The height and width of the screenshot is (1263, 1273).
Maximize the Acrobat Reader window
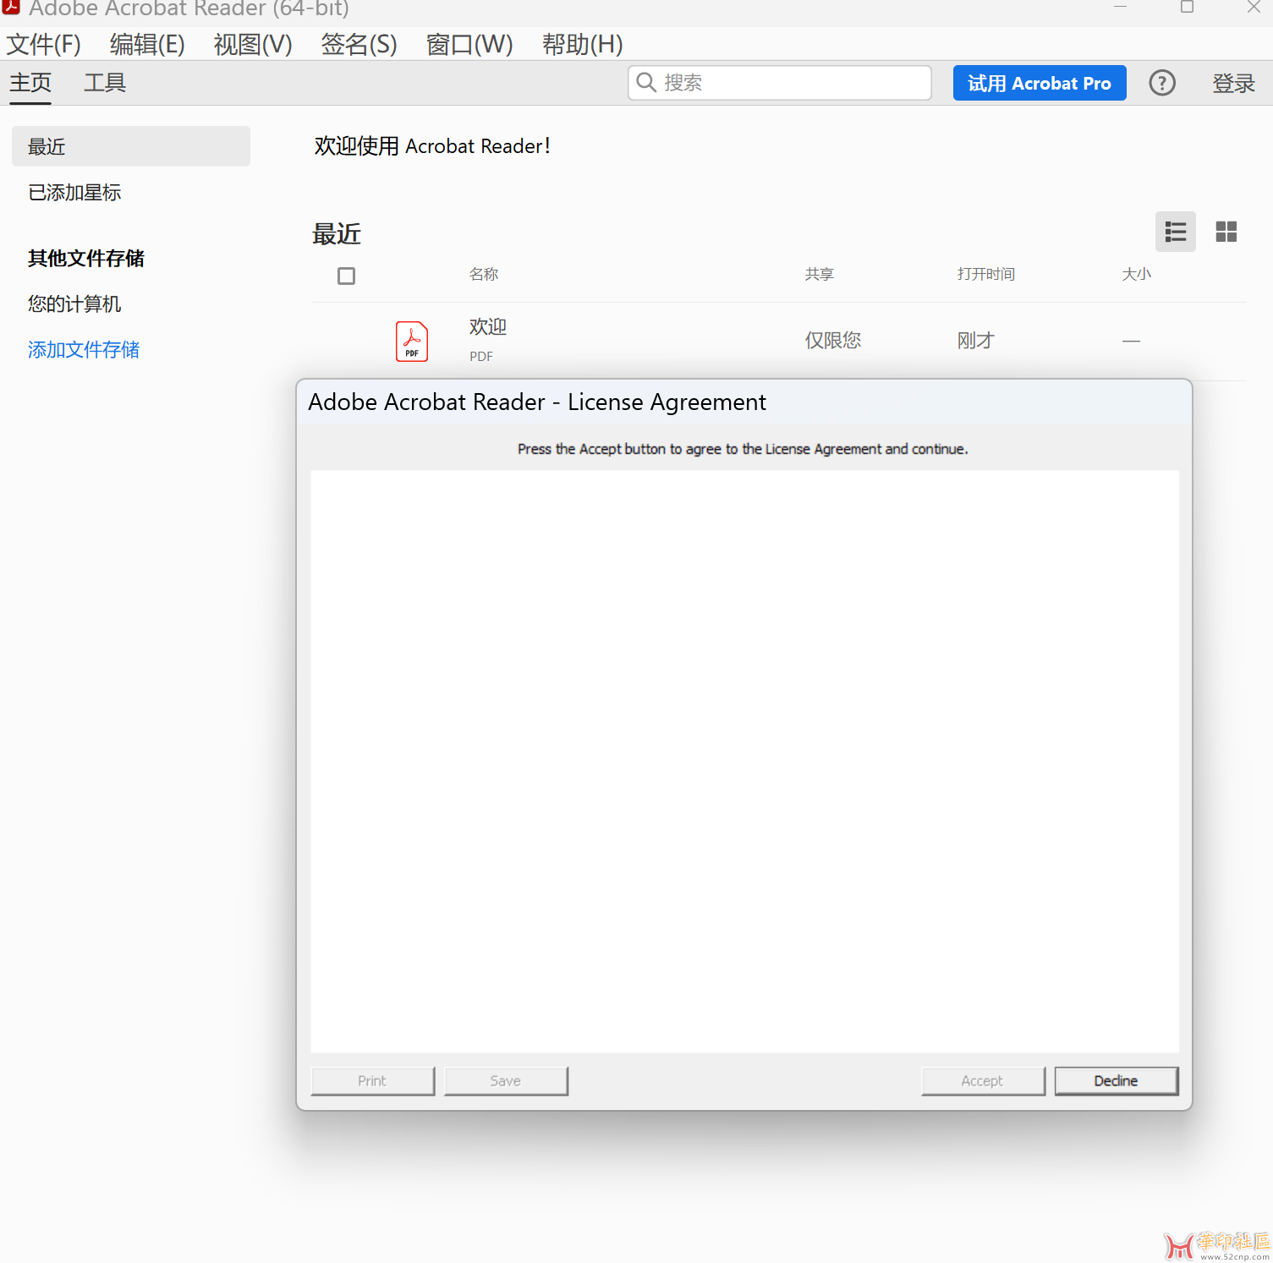1187,7
